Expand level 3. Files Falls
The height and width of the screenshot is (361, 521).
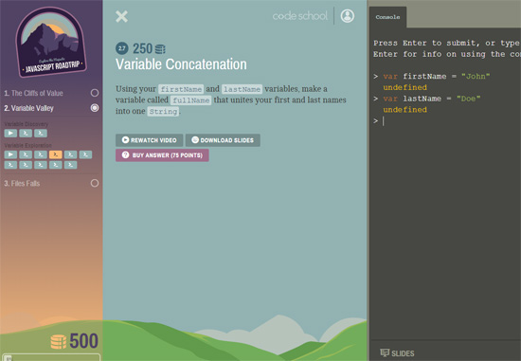click(x=22, y=184)
